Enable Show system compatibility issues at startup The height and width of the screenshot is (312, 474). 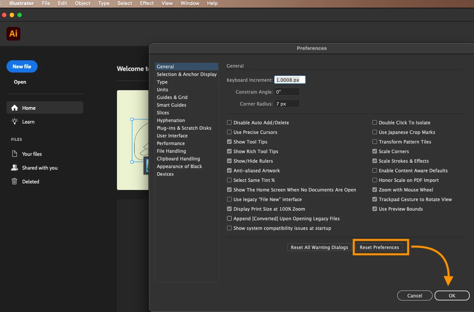click(229, 228)
